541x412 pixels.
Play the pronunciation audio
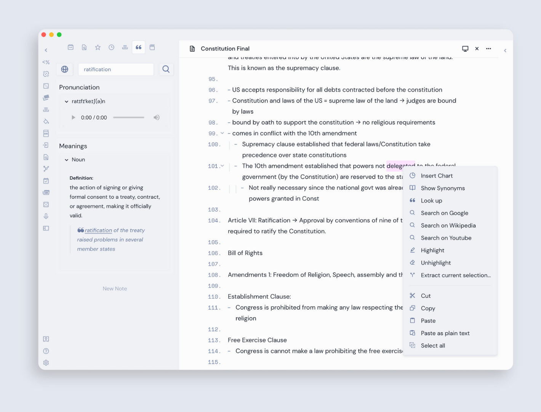click(x=74, y=117)
